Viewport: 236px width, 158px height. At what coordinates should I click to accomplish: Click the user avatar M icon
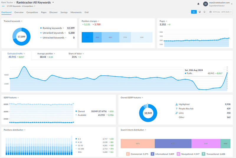(205, 4)
